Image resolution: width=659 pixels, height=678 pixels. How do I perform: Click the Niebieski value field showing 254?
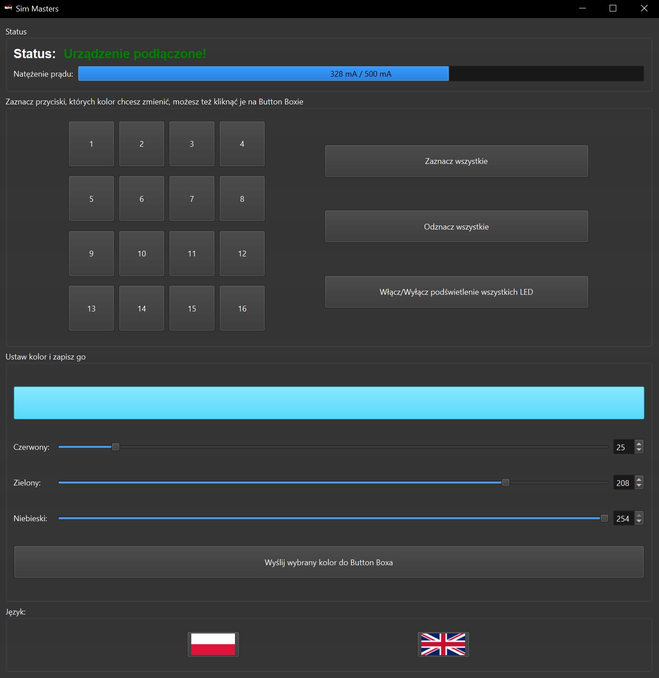coord(624,519)
